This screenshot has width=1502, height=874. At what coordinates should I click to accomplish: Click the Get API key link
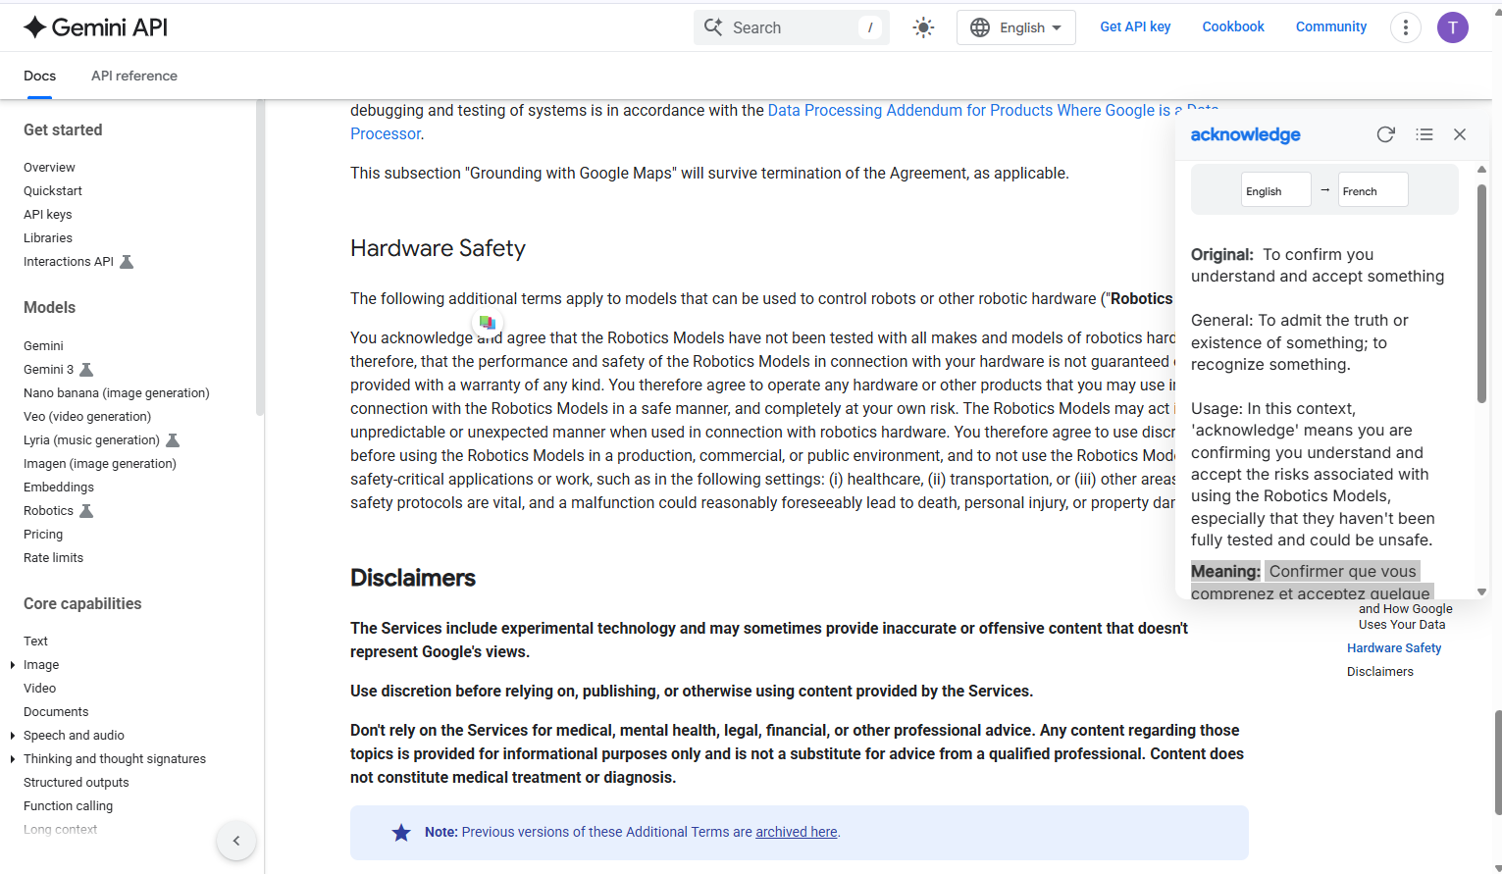[1135, 26]
